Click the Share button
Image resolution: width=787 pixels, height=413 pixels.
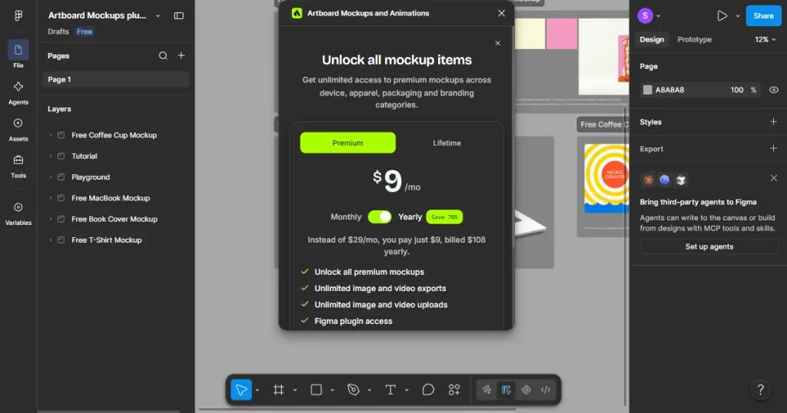(763, 15)
